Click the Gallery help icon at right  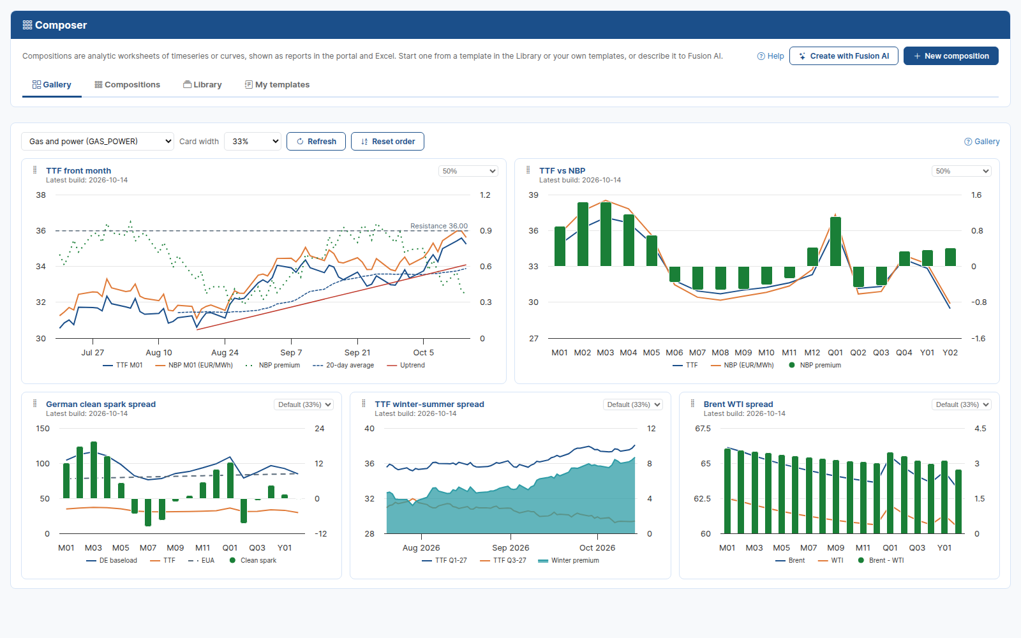[968, 142]
